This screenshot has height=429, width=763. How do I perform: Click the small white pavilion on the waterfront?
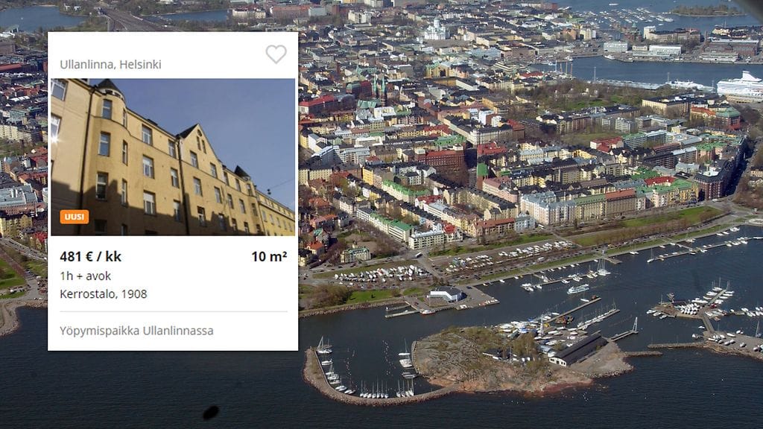445,294
